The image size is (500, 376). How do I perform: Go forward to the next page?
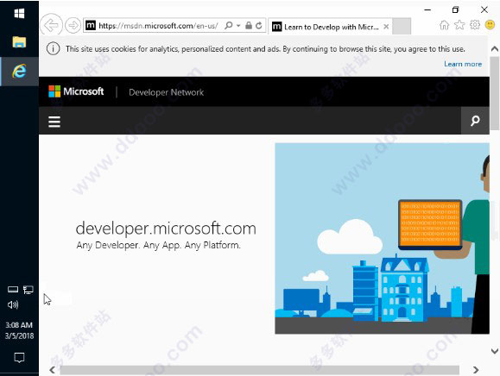click(73, 25)
